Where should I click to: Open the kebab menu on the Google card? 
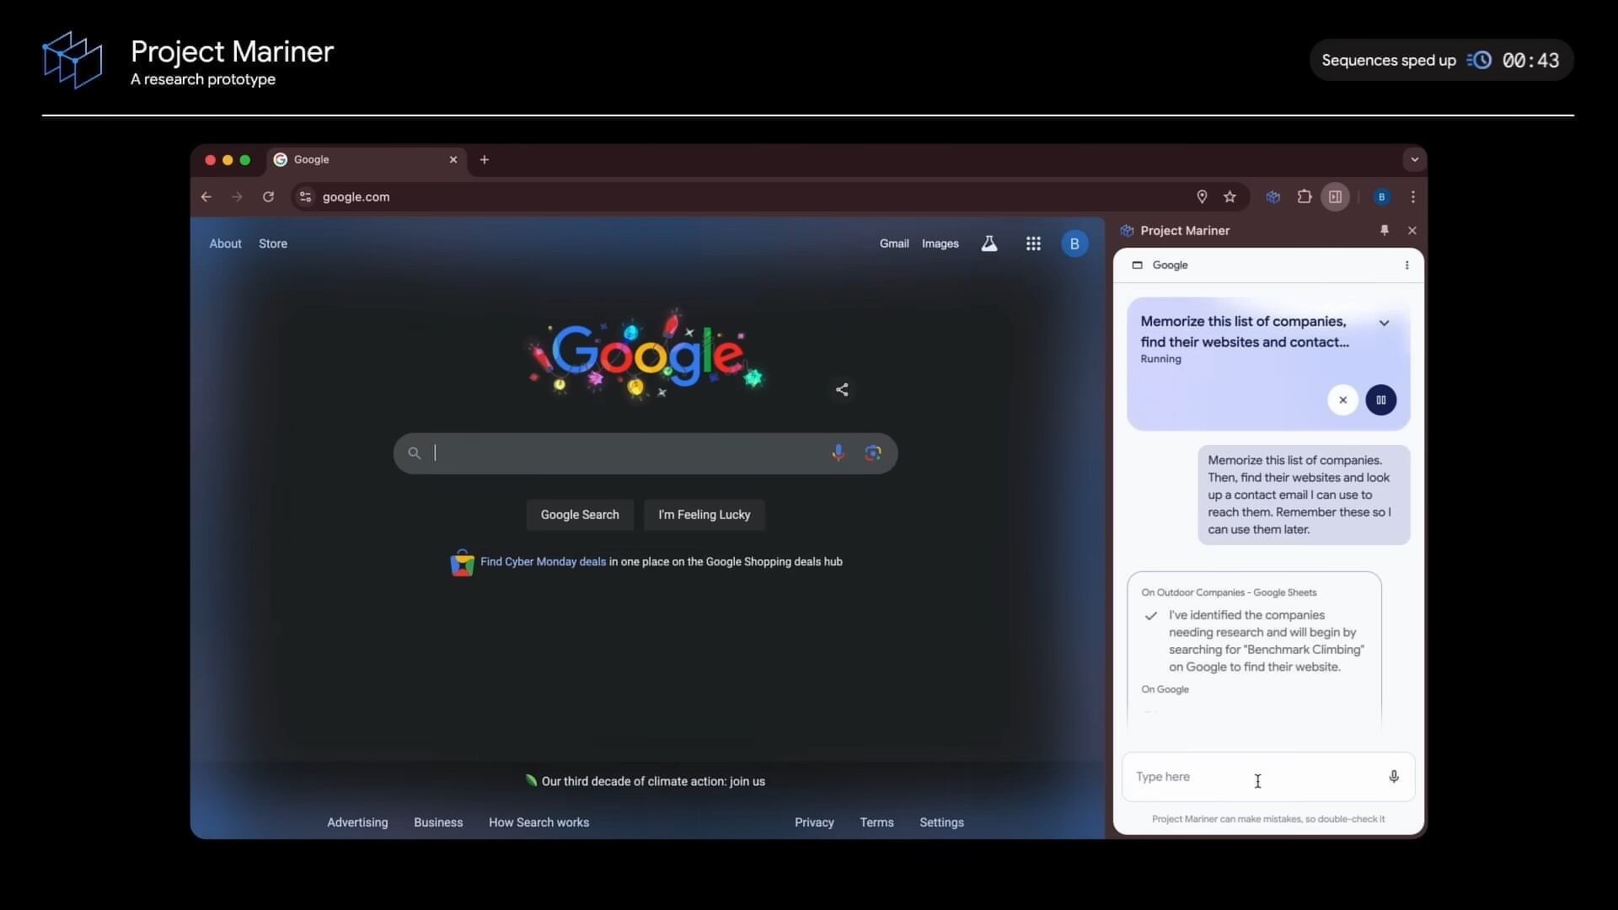(x=1406, y=265)
